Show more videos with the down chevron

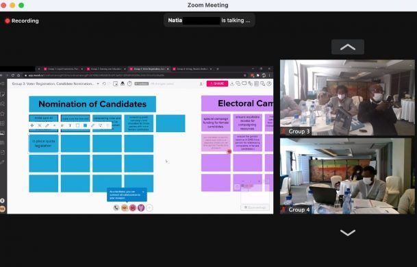[x=348, y=233]
